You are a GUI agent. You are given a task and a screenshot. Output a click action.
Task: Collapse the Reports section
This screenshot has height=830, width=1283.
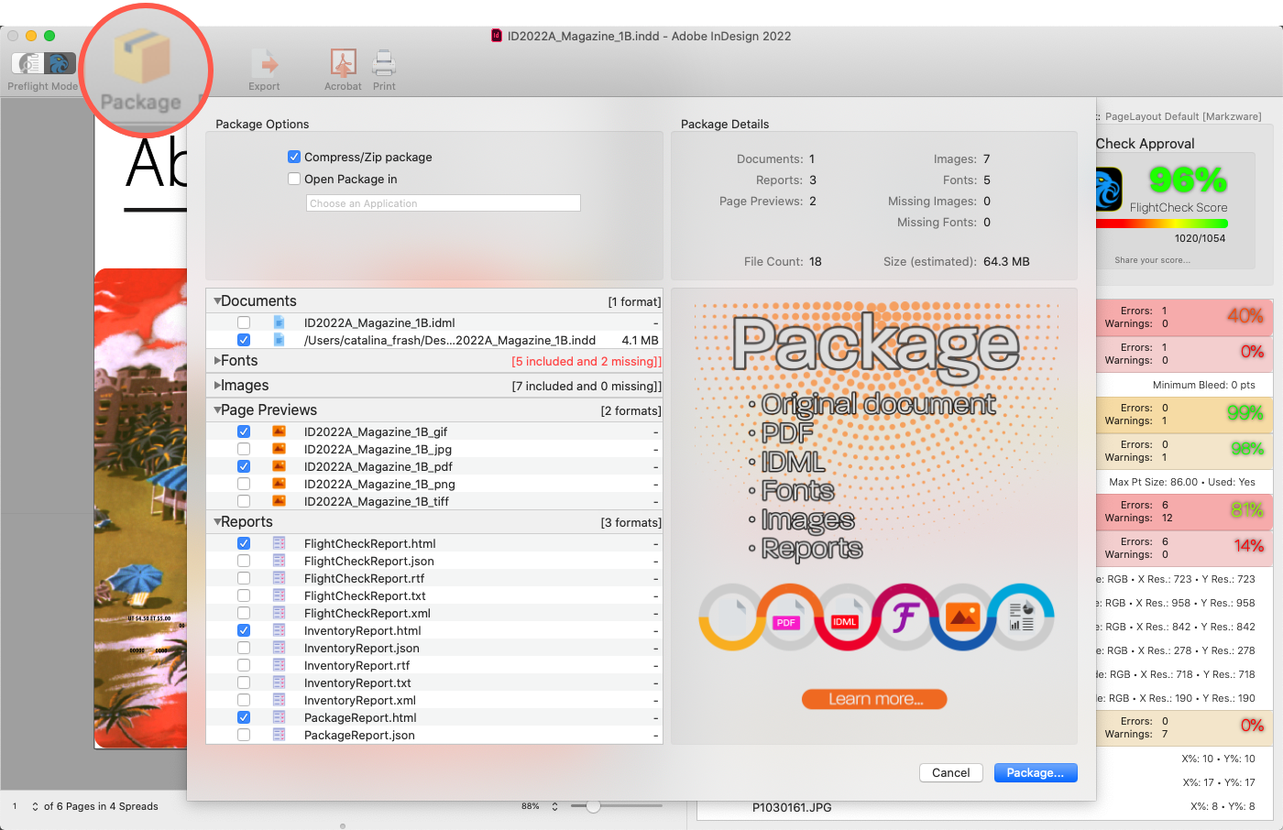point(217,522)
